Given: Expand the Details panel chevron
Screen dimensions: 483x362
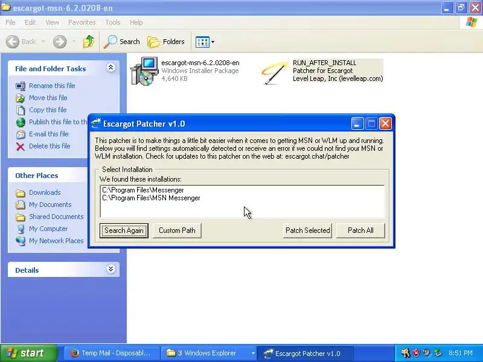Looking at the screenshot, I should coord(110,268).
